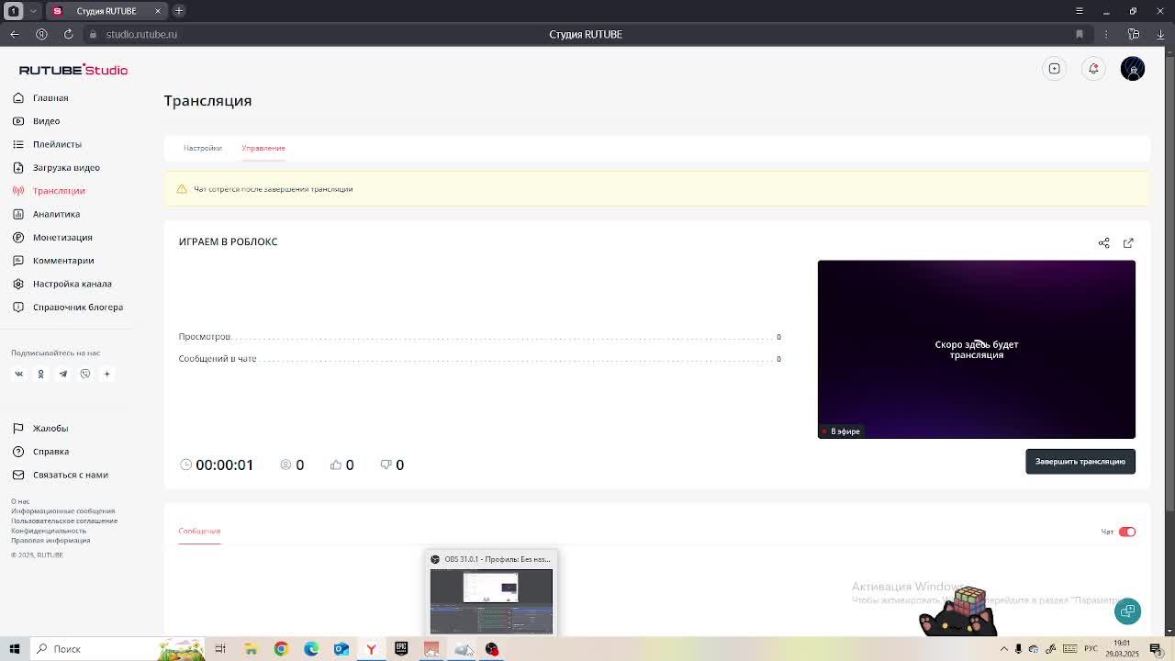This screenshot has width=1175, height=661.
Task: Open the user profile avatar
Action: point(1133,69)
